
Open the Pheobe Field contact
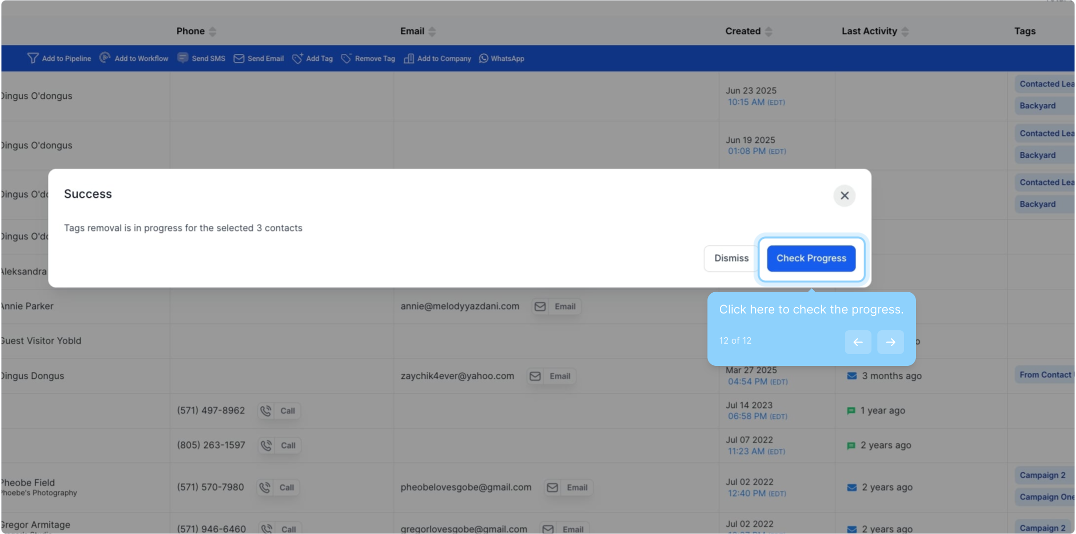[28, 483]
